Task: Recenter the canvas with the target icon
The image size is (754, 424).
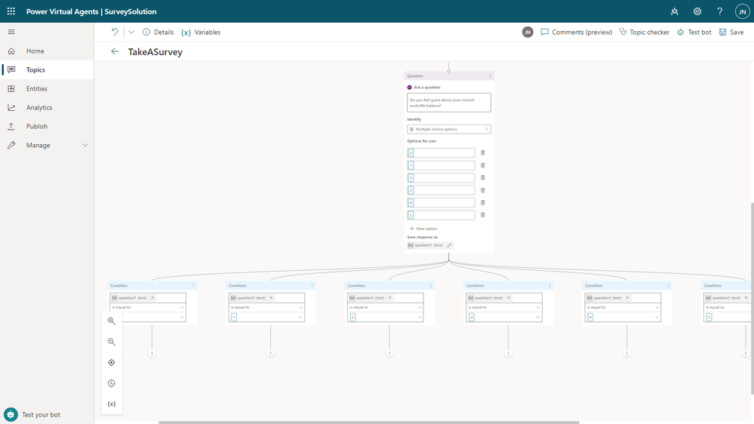Action: pos(112,362)
